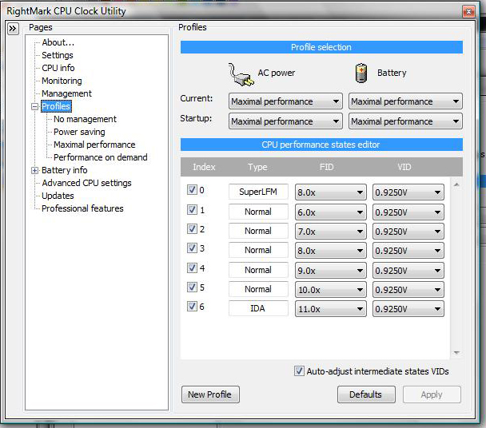This screenshot has height=428, width=486.
Task: Open the CPU info page
Action: click(58, 68)
